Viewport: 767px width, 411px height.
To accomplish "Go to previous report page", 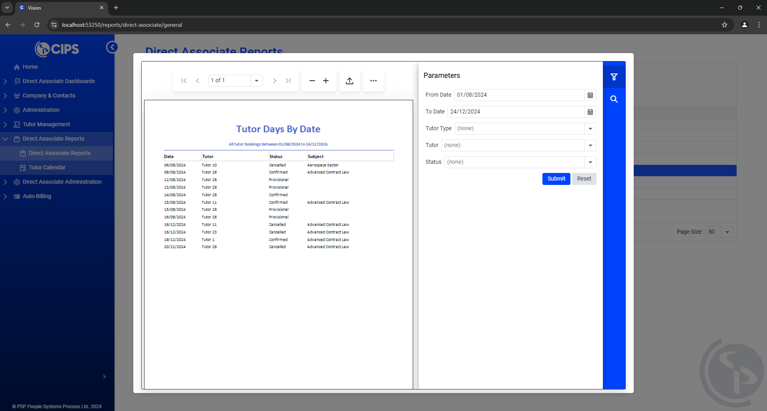I will 197,81.
